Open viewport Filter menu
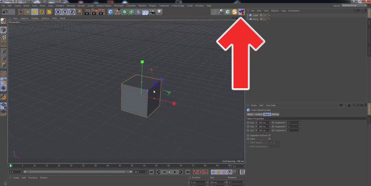Viewport: 371px width, 186px height. coord(55,18)
